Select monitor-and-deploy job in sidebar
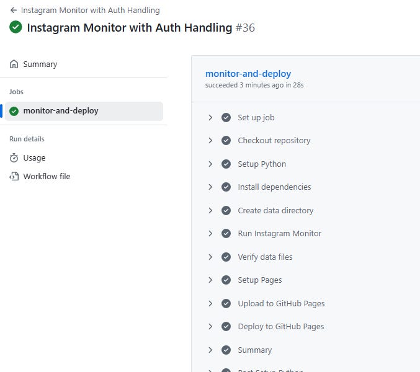 (x=84, y=111)
